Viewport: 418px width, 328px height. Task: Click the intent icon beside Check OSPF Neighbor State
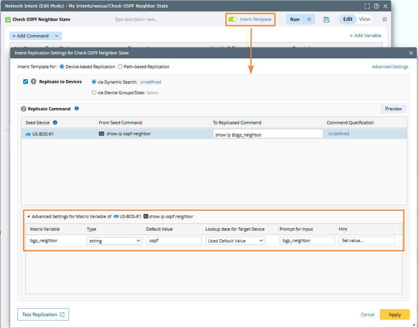point(8,19)
